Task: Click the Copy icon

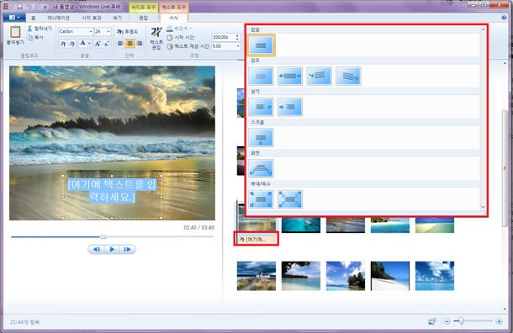Action: (30, 37)
